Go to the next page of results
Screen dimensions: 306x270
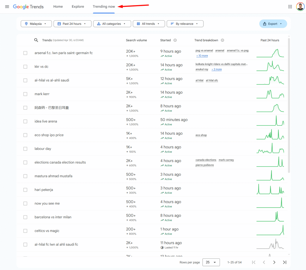[274, 262]
